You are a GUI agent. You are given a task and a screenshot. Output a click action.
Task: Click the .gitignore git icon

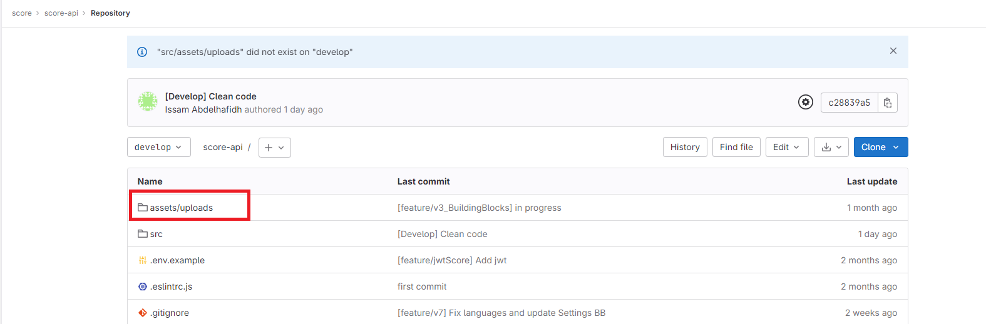tap(143, 313)
